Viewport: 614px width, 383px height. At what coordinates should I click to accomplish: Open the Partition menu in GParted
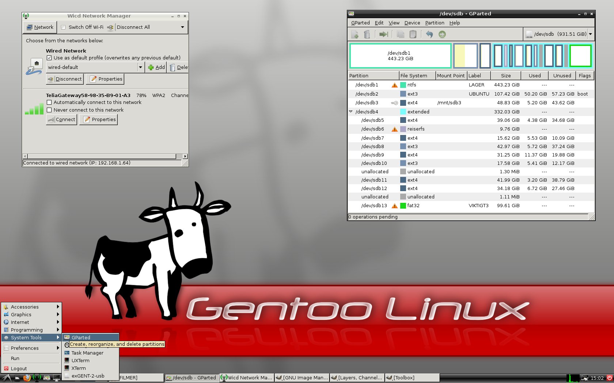click(435, 23)
